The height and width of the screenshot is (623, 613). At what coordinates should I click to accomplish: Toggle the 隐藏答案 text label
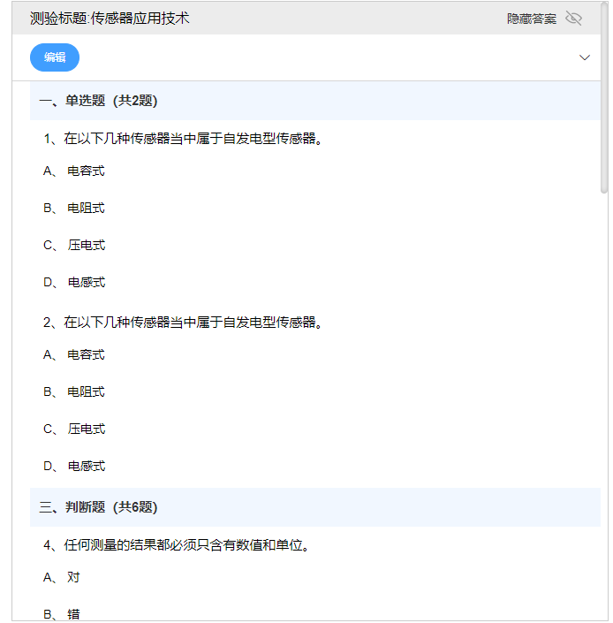coord(532,19)
